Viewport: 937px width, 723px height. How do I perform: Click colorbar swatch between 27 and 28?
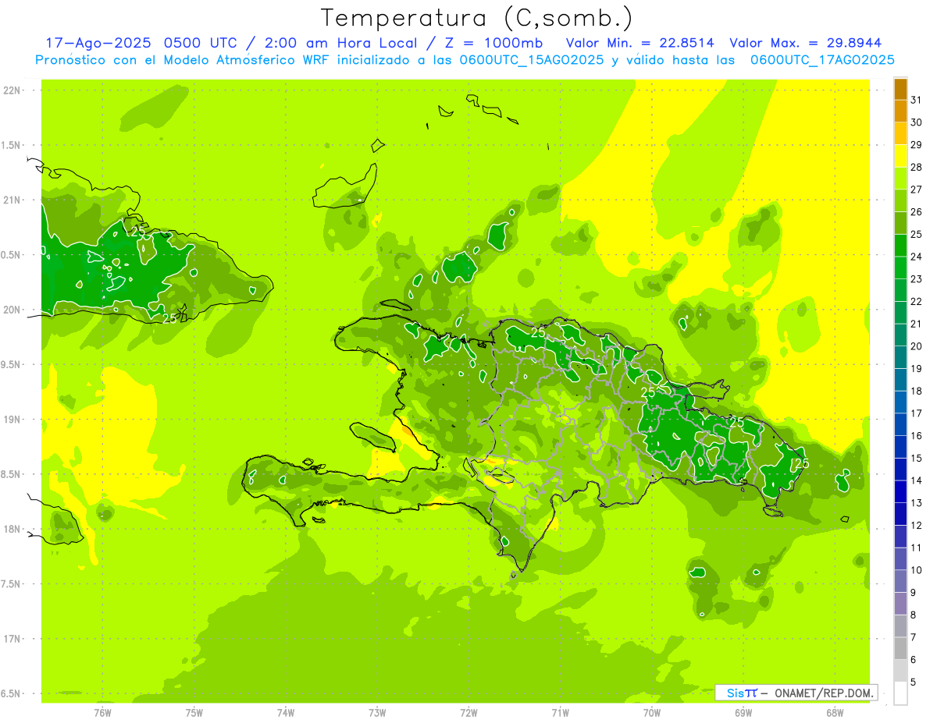pos(900,179)
